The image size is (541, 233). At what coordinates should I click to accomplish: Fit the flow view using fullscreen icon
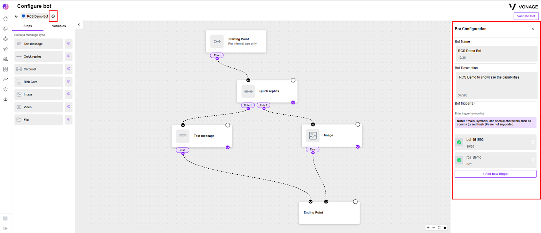pos(439,228)
